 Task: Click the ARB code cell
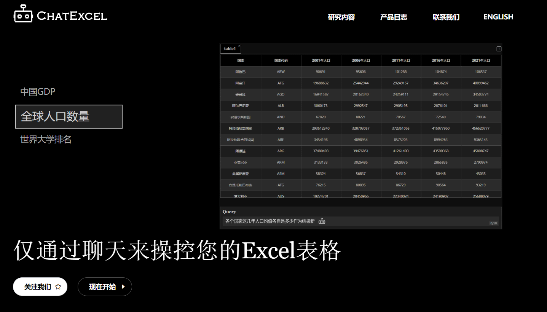pyautogui.click(x=281, y=129)
